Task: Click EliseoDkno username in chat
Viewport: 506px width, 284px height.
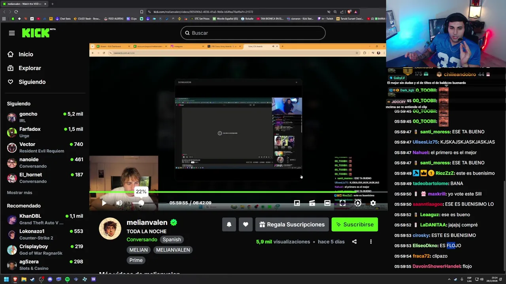Action: click(425, 246)
